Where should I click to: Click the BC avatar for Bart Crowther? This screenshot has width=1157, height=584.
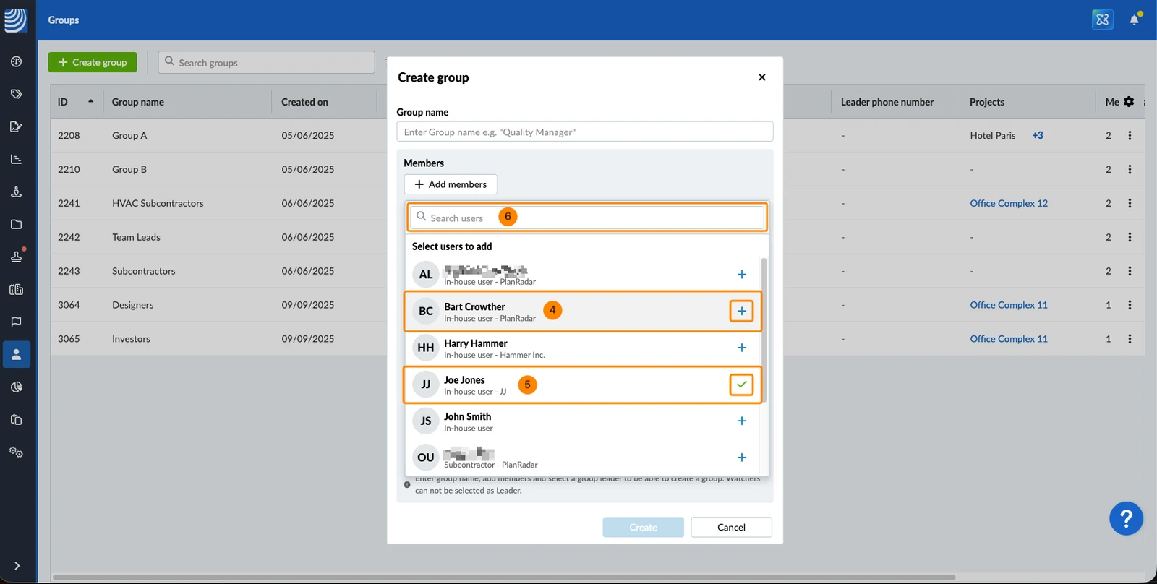click(426, 311)
